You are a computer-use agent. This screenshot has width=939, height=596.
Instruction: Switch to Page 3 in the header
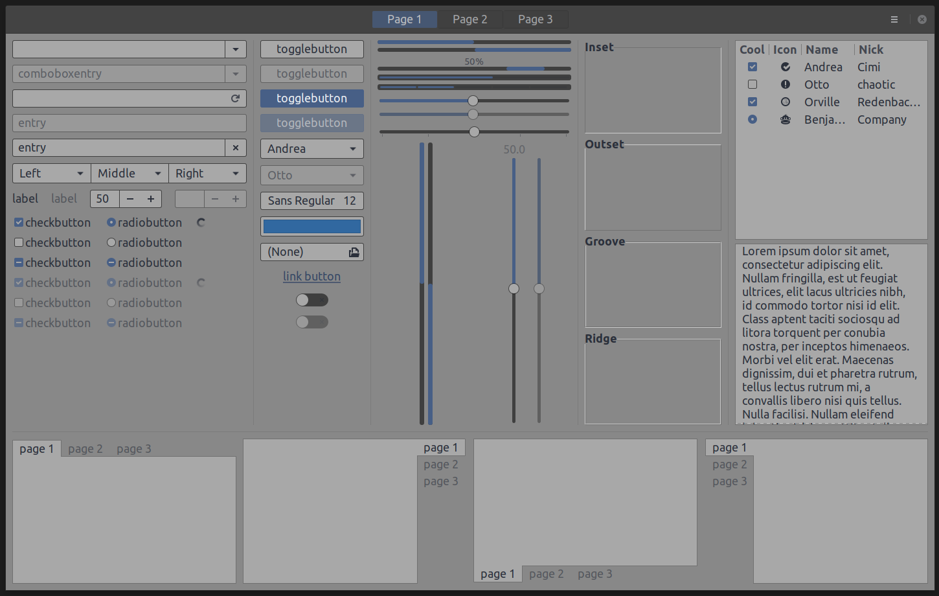point(536,19)
